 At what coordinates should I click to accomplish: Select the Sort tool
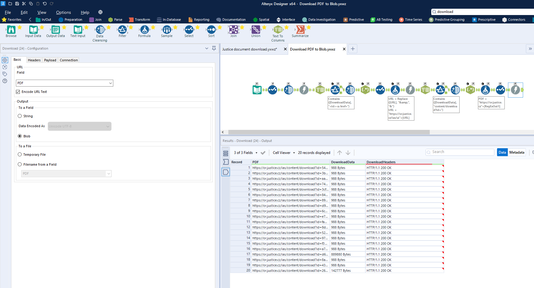tap(211, 30)
